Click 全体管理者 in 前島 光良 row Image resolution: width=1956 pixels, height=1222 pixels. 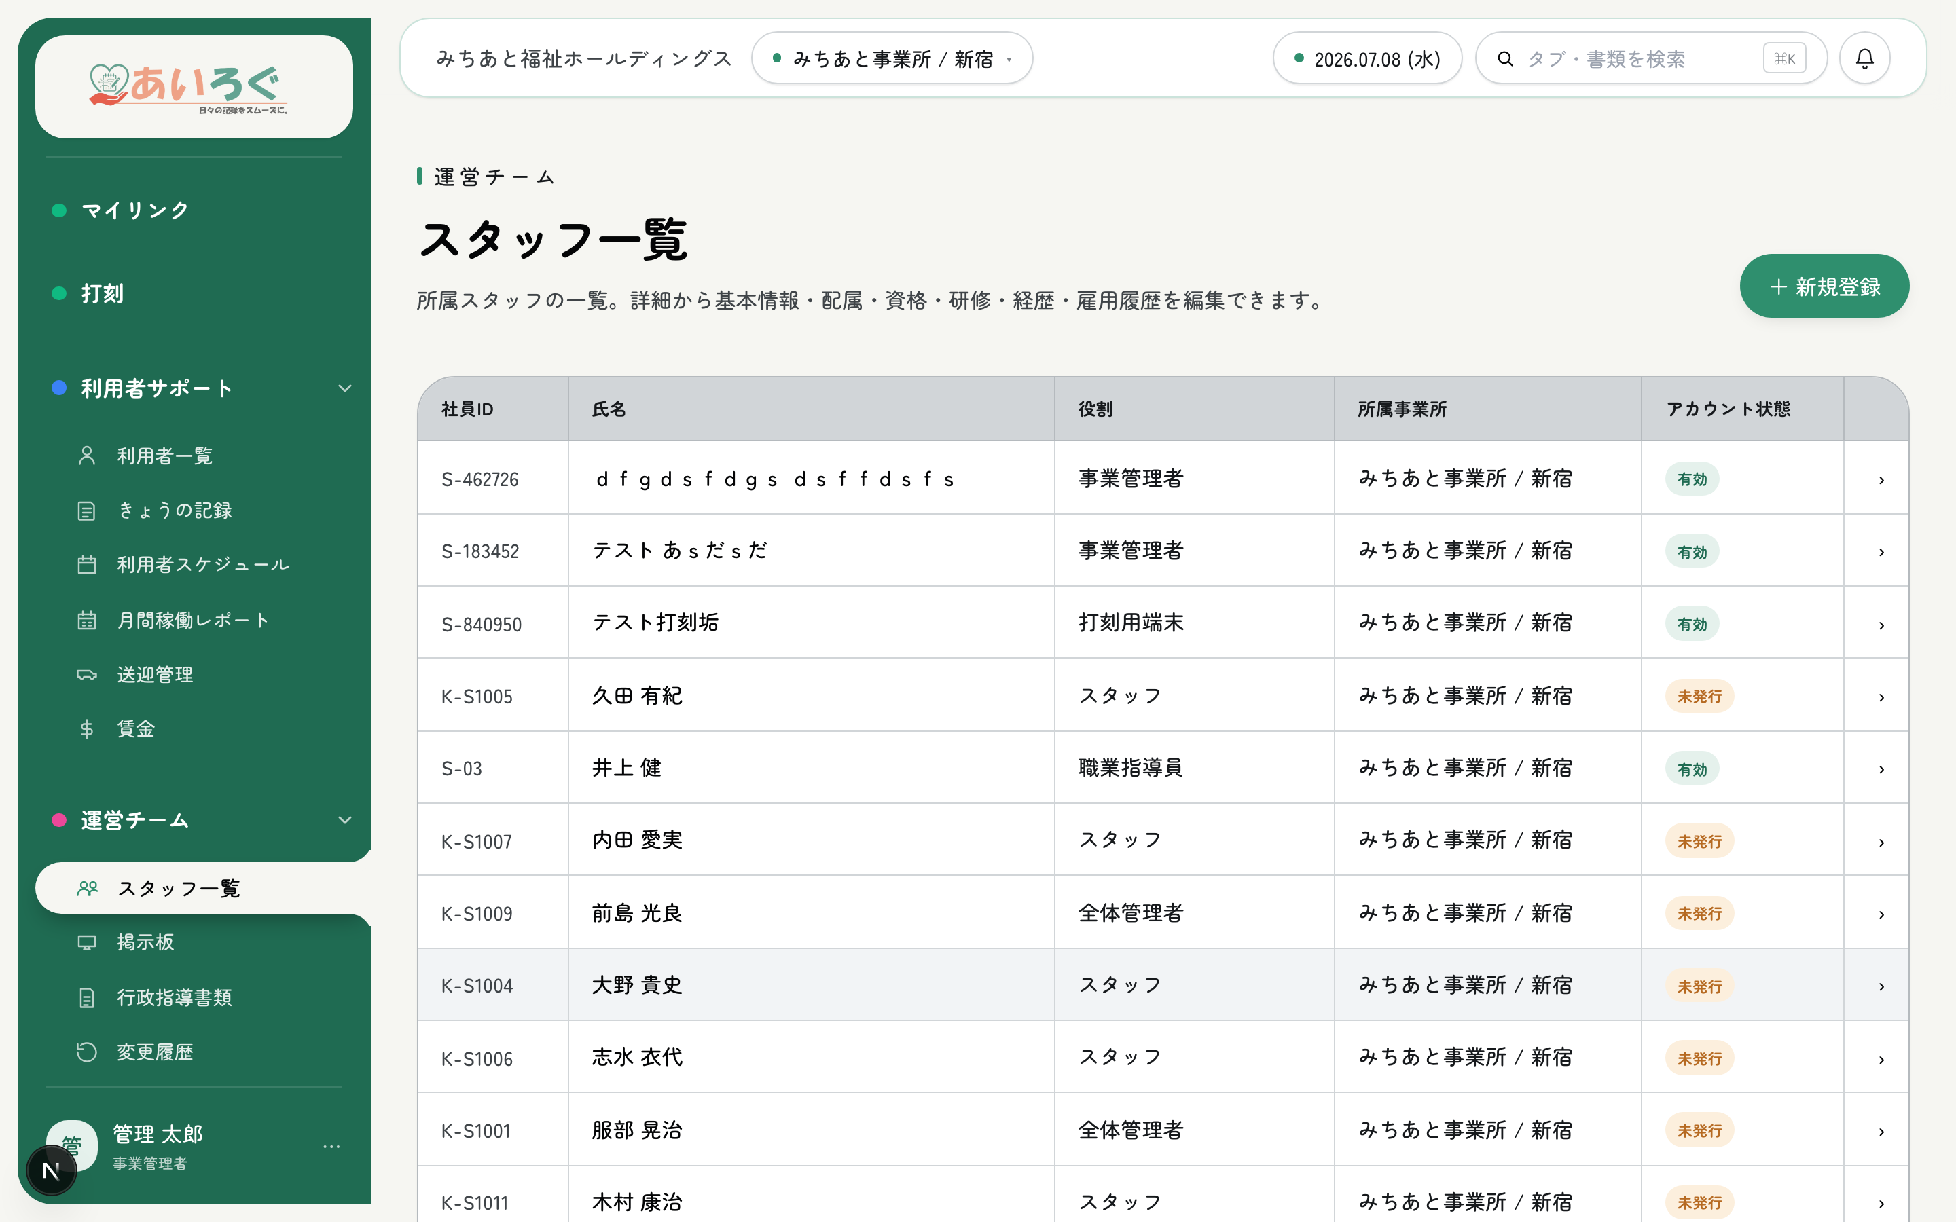(x=1131, y=912)
